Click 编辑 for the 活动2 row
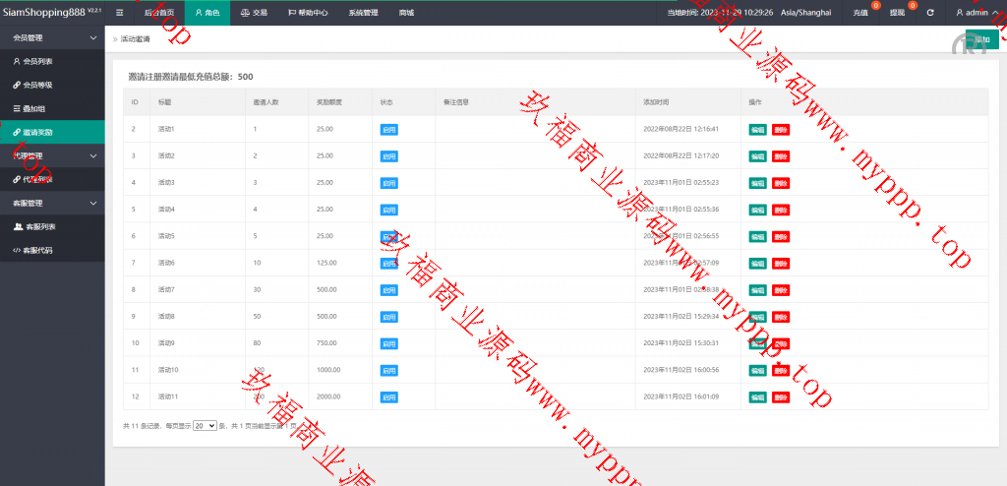 click(757, 156)
